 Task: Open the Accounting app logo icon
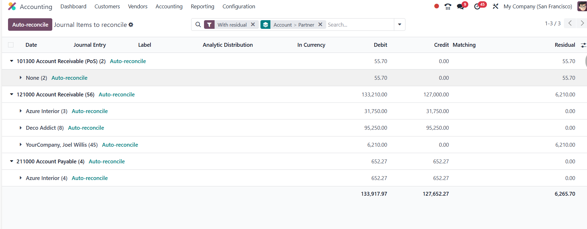tap(12, 6)
